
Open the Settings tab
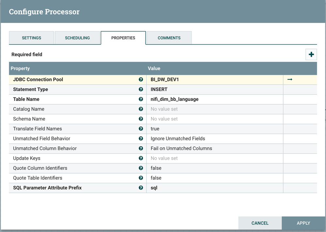[31, 38]
